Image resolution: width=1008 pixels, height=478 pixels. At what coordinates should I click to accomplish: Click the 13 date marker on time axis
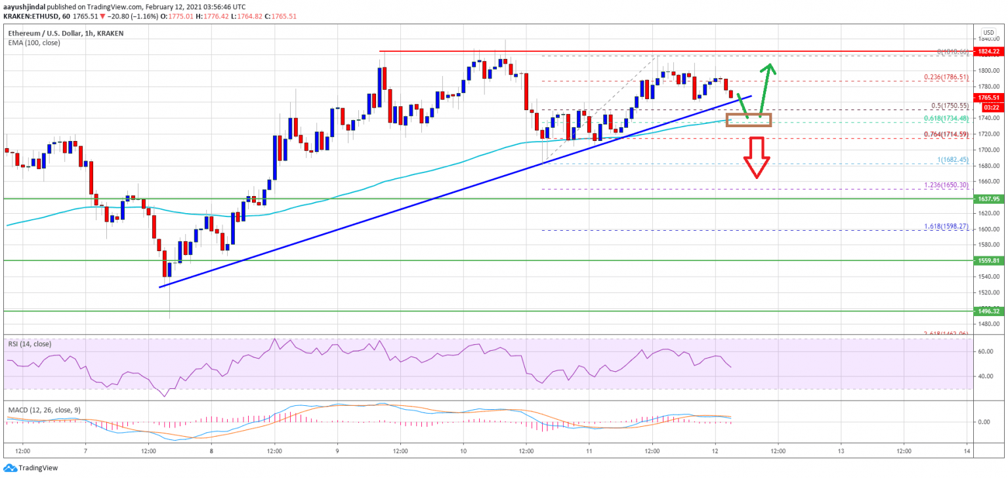tap(841, 451)
